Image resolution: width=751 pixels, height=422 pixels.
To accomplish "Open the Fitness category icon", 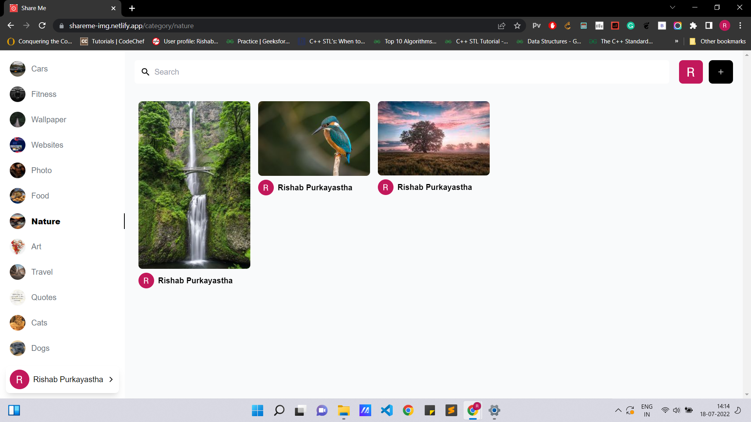I will pyautogui.click(x=17, y=94).
